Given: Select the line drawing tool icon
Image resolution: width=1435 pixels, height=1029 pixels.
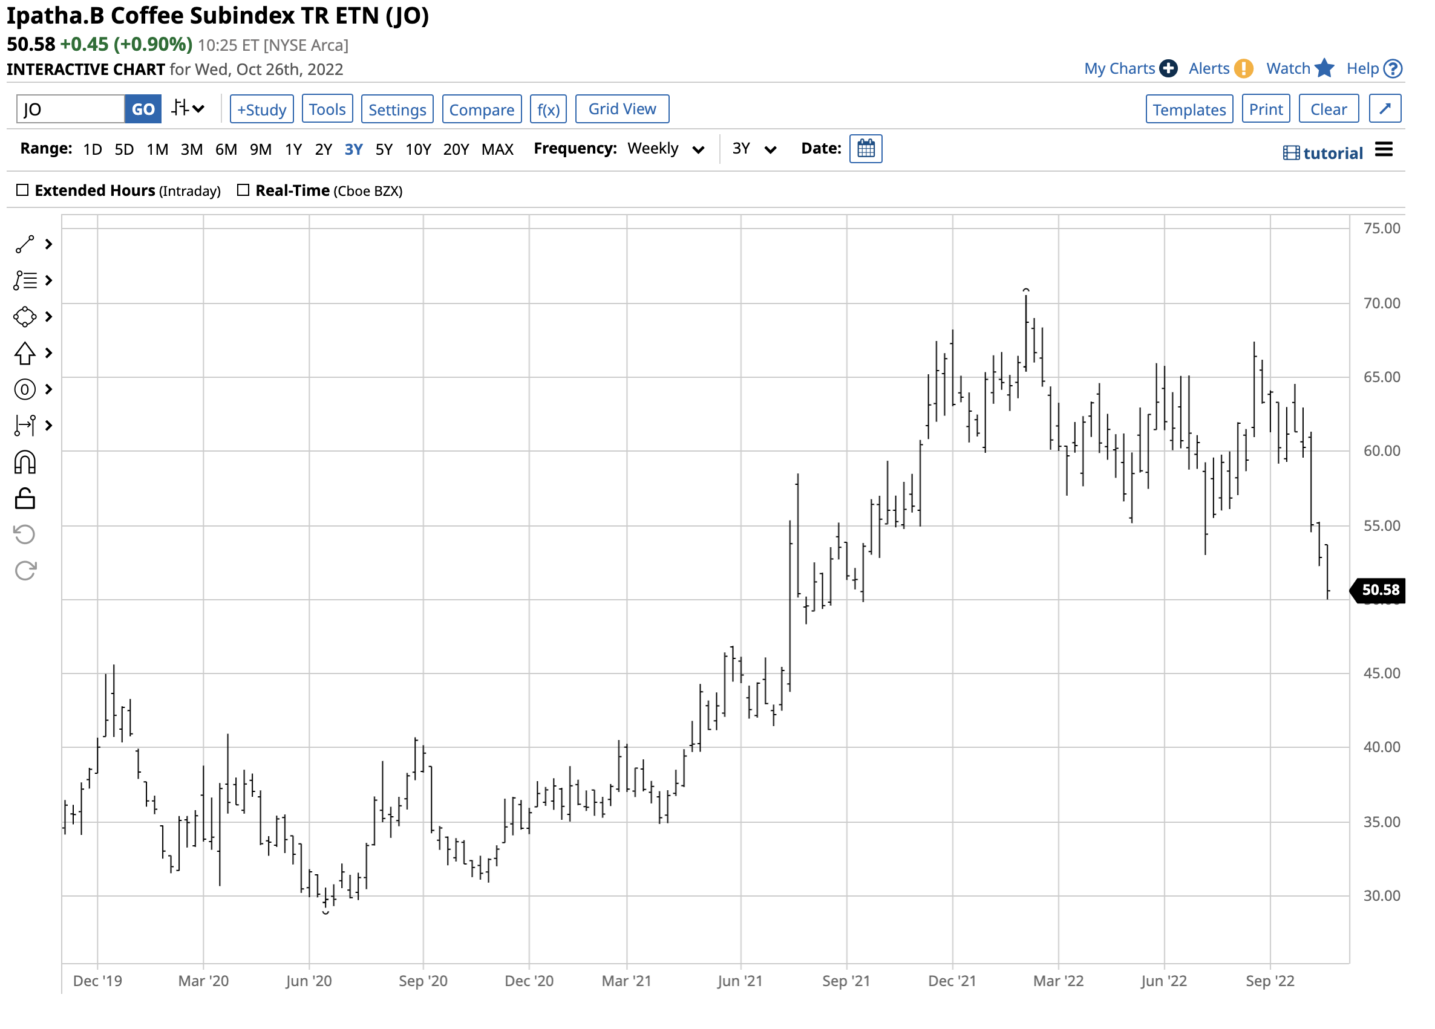Looking at the screenshot, I should [x=25, y=244].
